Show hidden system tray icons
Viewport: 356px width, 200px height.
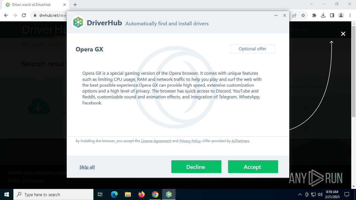(300, 194)
